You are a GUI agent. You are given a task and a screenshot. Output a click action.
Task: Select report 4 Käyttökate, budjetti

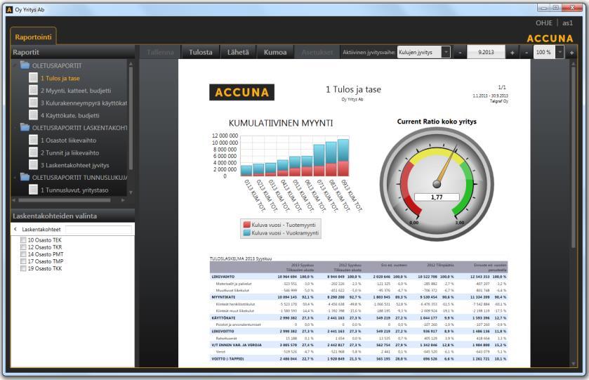(x=70, y=115)
